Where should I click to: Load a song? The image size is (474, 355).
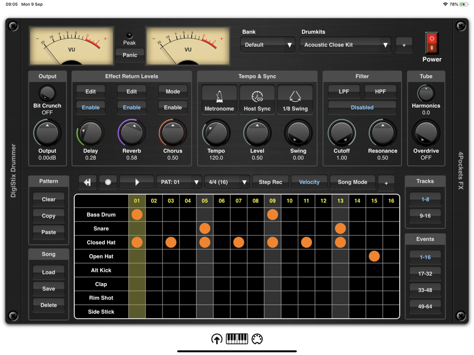(49, 272)
